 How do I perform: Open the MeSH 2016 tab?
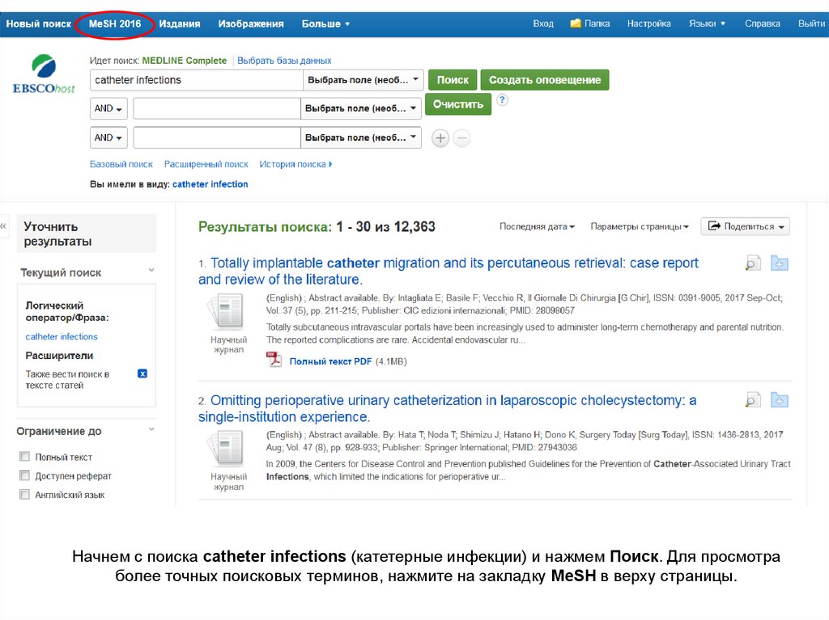point(115,24)
